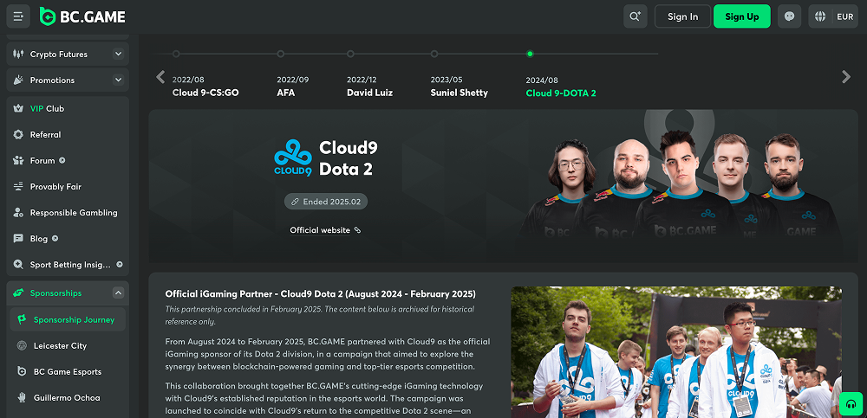The width and height of the screenshot is (867, 418).
Task: Click the active green timeline dot
Action: tap(530, 54)
